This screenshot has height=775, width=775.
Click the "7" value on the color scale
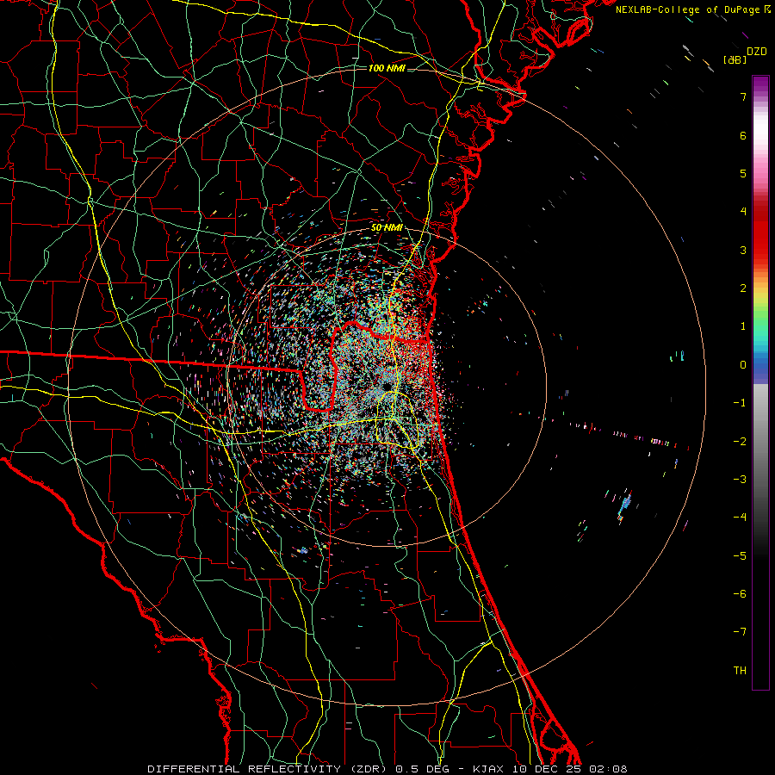tap(743, 96)
